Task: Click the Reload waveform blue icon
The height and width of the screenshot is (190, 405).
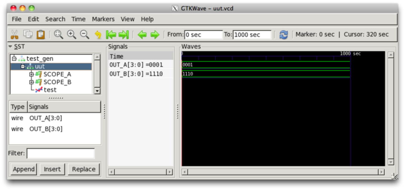Action: (283, 35)
